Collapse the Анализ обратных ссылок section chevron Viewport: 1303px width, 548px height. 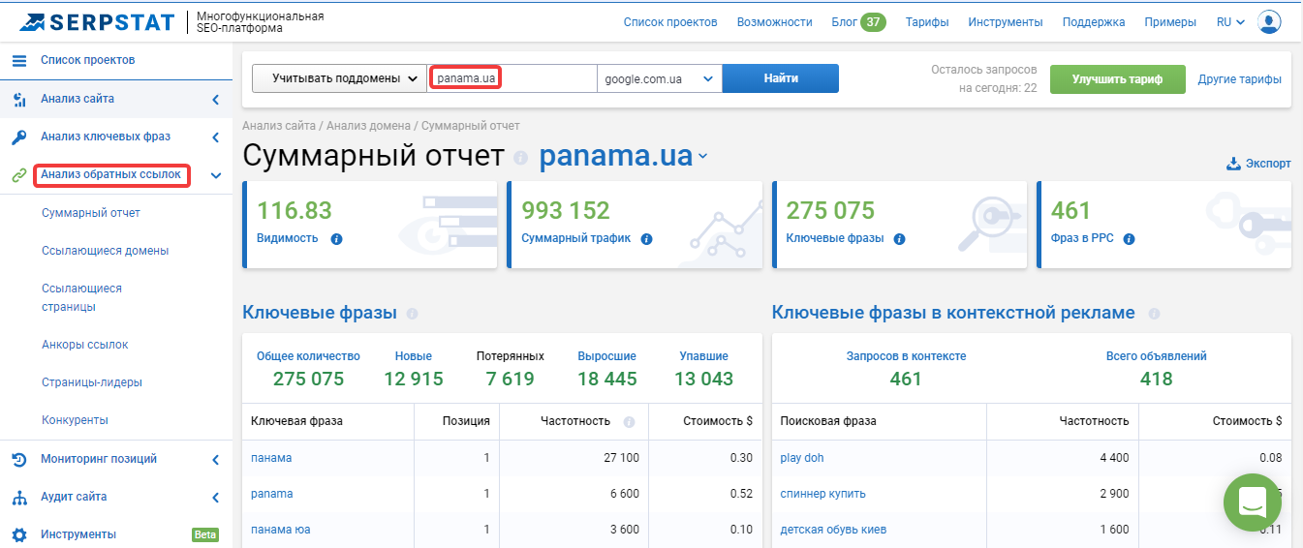coord(215,175)
